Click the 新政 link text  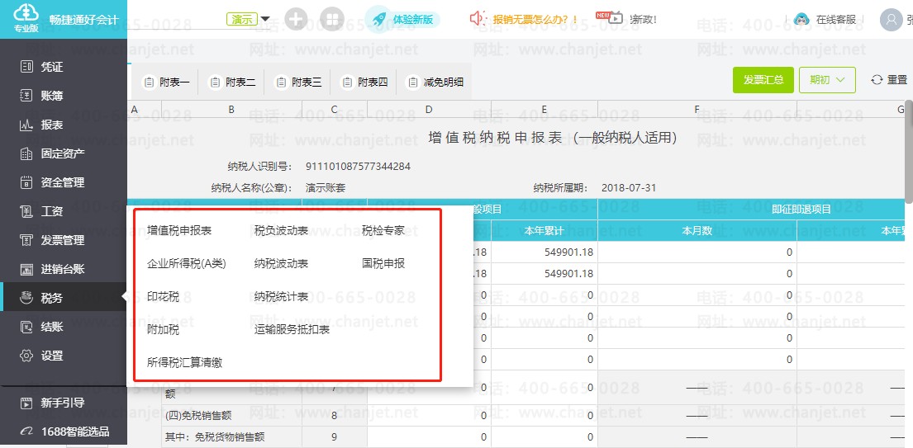click(x=643, y=20)
